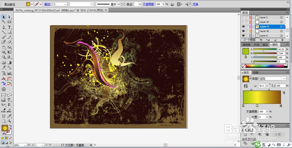
Task: Switch to the 色板 tab
Action: point(256,73)
